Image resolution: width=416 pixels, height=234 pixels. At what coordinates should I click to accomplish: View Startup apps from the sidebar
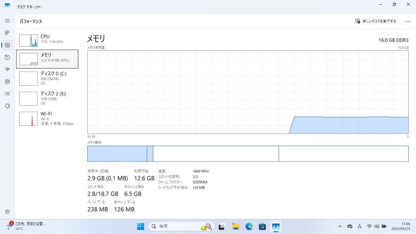pos(7,70)
